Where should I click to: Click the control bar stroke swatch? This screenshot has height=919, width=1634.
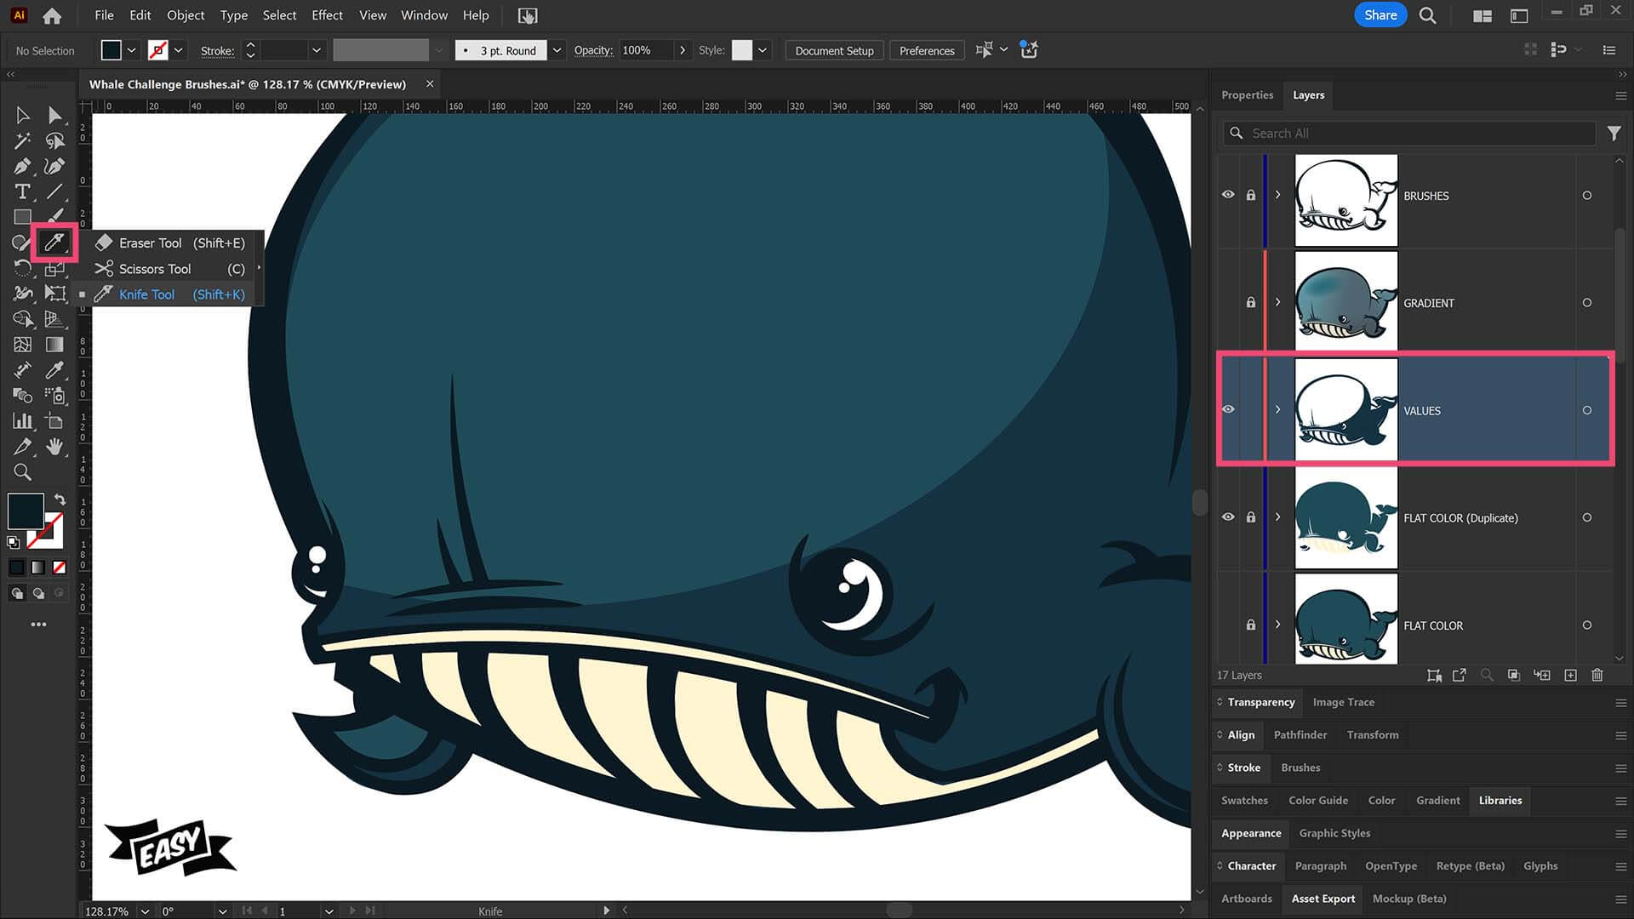point(157,50)
